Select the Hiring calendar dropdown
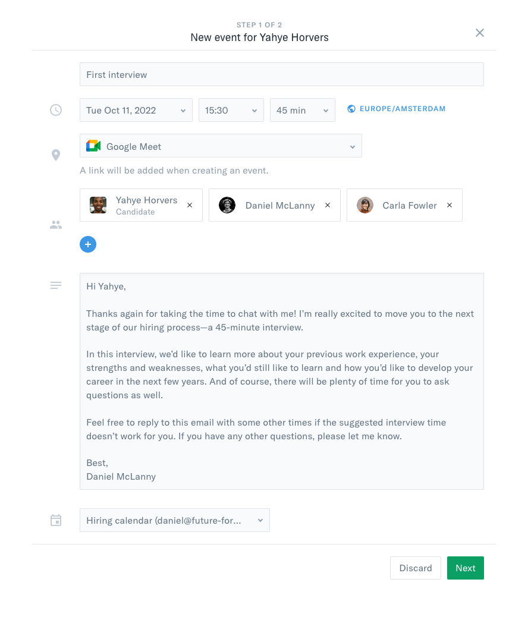The width and height of the screenshot is (528, 617). pos(174,521)
